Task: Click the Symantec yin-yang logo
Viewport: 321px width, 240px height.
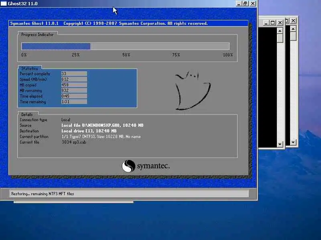Action: tap(128, 166)
